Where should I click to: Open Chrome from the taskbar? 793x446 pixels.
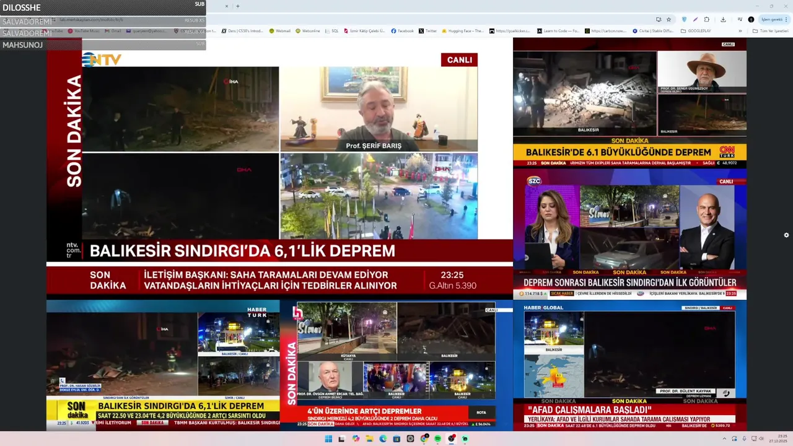click(x=424, y=439)
